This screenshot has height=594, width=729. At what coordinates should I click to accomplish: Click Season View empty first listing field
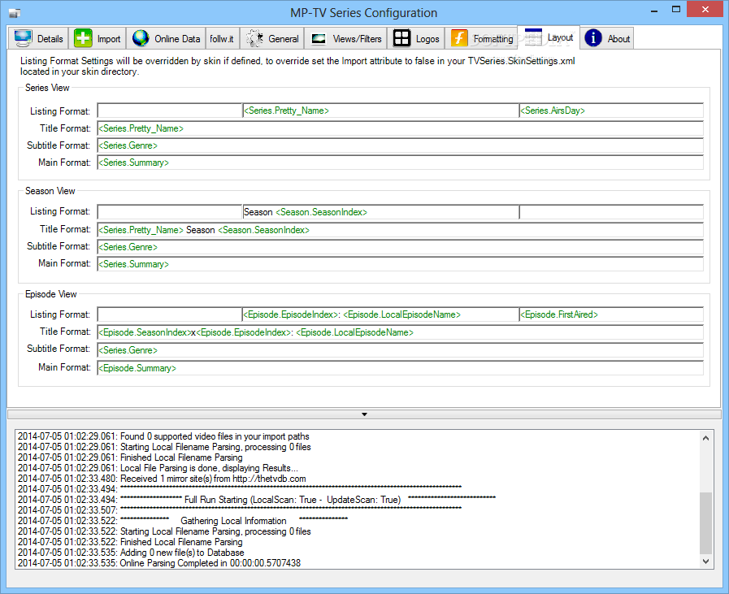[x=170, y=212]
